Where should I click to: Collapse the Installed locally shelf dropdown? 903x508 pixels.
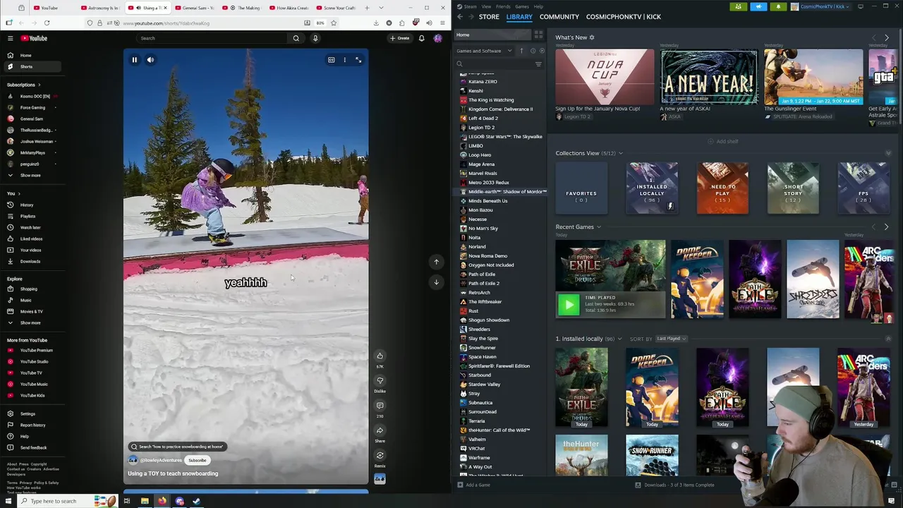[619, 339]
